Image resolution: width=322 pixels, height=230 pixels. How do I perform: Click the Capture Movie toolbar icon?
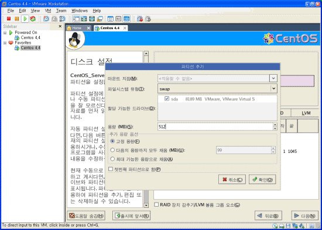click(x=140, y=19)
